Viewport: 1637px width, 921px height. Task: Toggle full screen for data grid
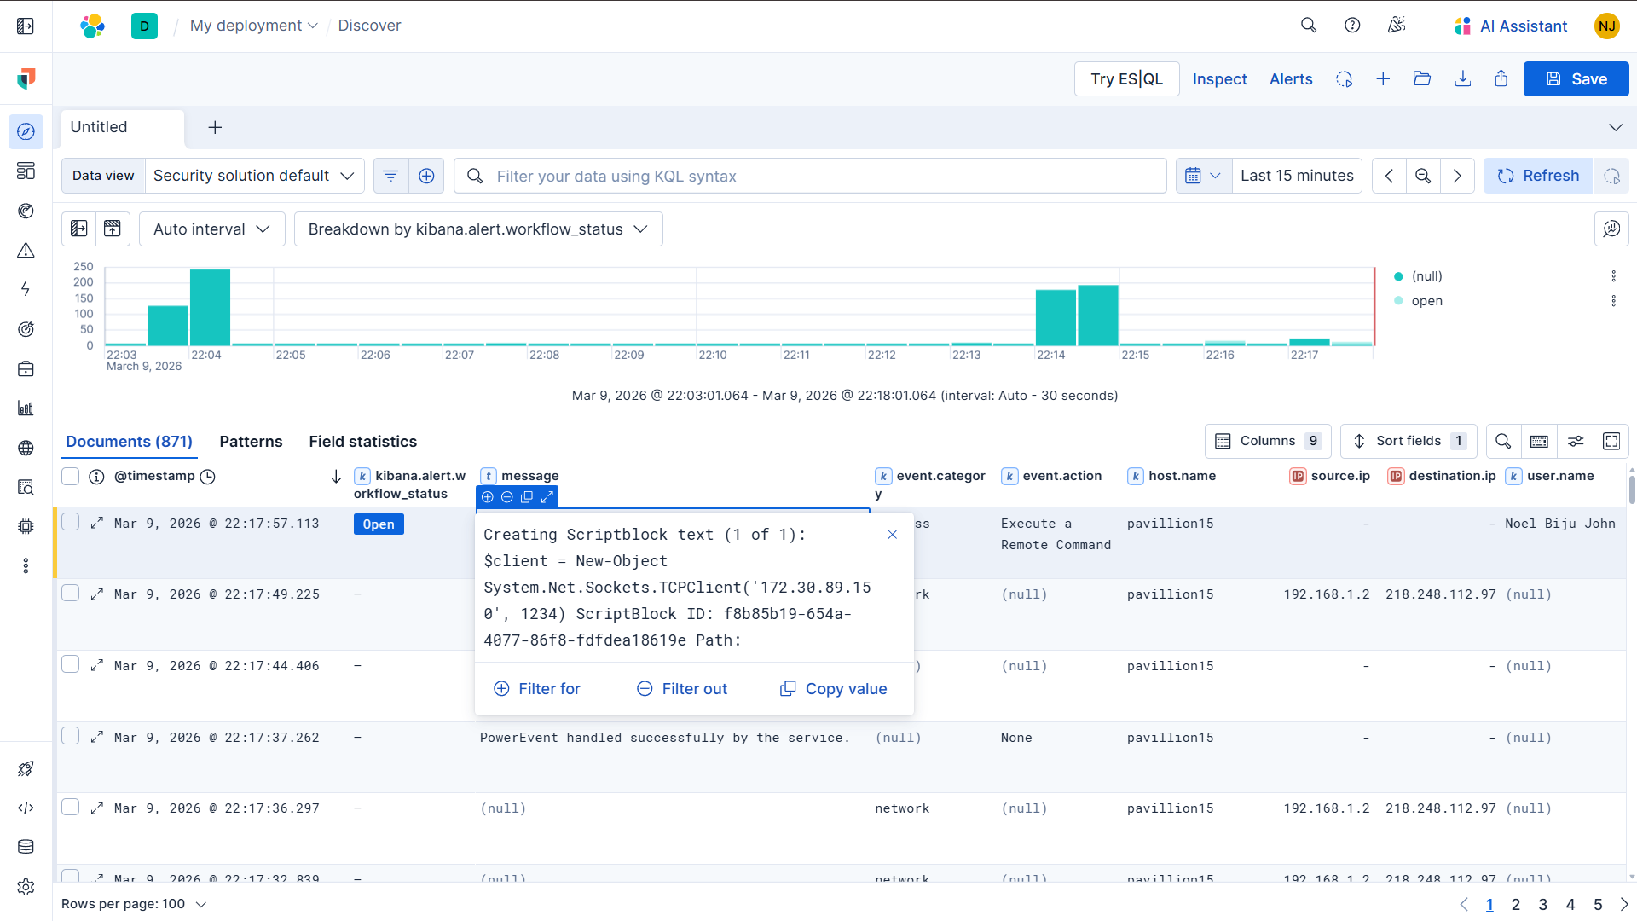(x=1611, y=441)
